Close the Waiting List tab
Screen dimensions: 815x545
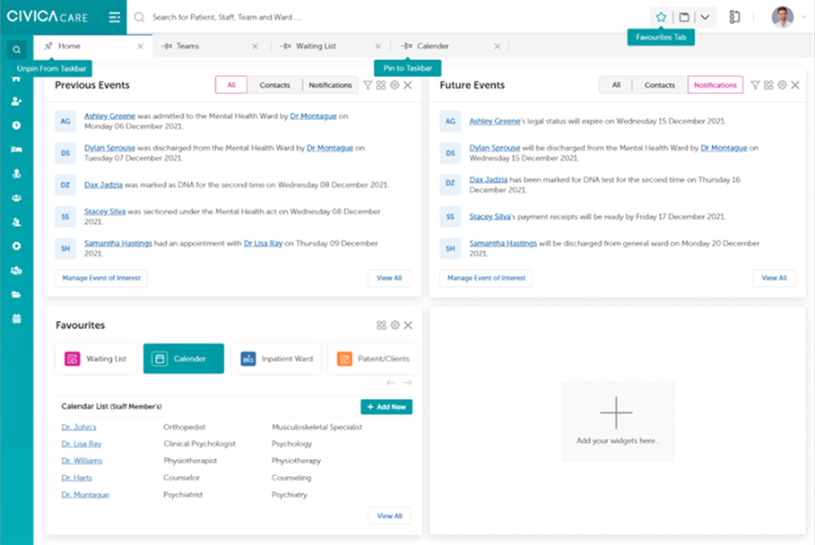coord(377,47)
